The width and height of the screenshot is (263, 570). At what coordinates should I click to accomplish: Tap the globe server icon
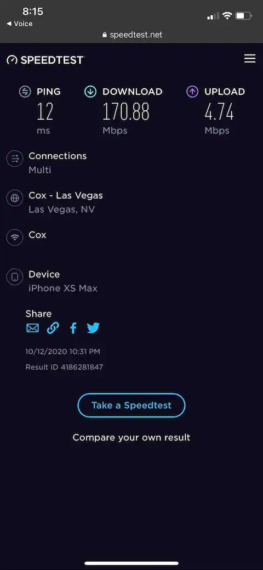click(x=15, y=199)
